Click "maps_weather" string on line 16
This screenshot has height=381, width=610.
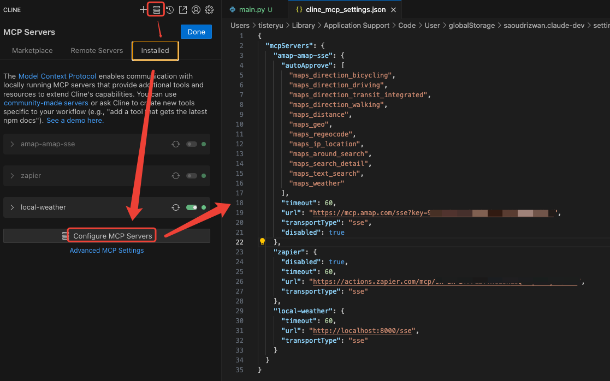click(317, 183)
